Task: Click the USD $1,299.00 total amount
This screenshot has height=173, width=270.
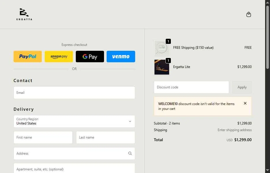Action: pyautogui.click(x=239, y=140)
